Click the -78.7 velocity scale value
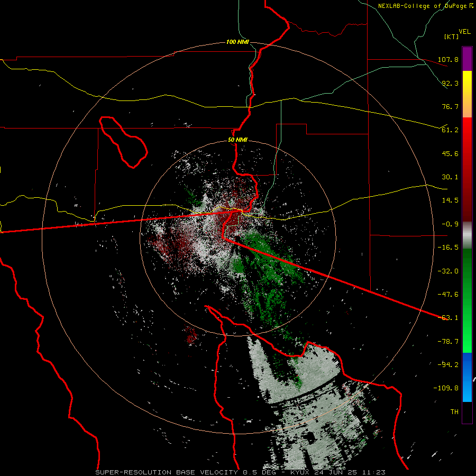 coord(448,342)
